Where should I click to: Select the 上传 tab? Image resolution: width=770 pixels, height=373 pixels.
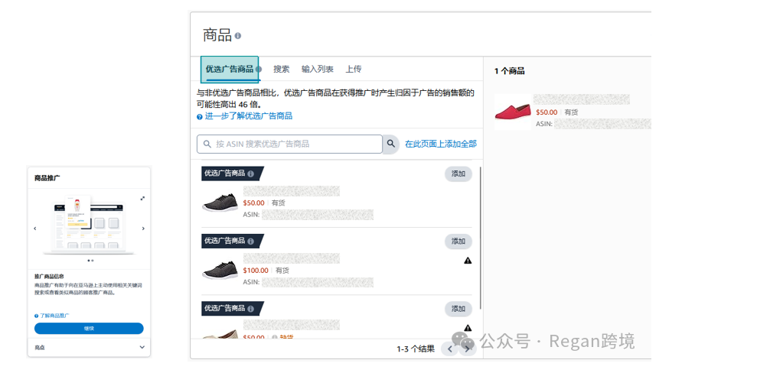(x=354, y=70)
